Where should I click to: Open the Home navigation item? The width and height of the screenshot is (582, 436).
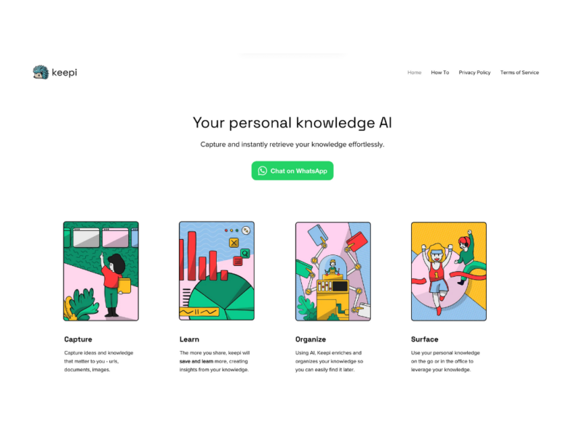[414, 73]
